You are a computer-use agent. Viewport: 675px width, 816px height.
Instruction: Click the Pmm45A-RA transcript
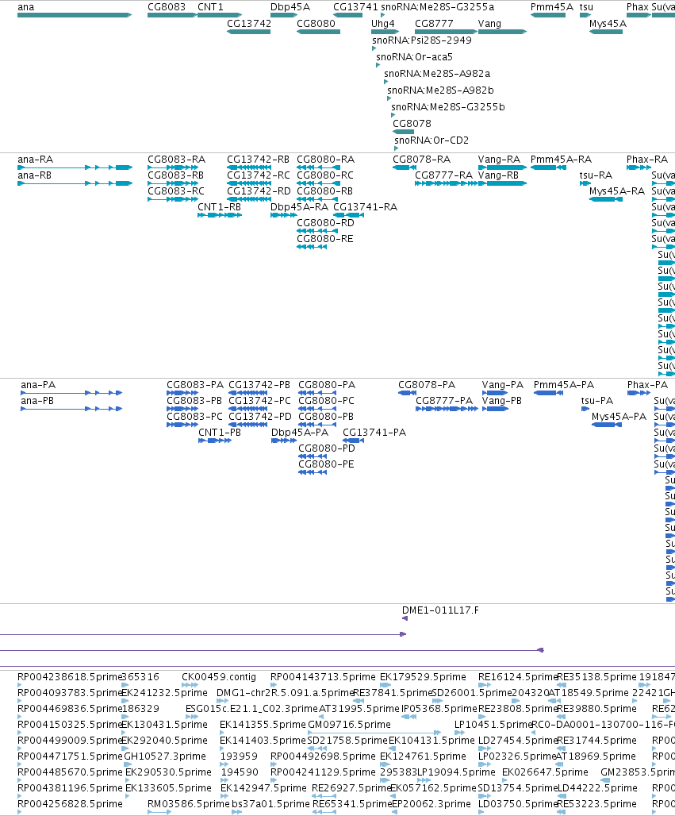pyautogui.click(x=548, y=167)
